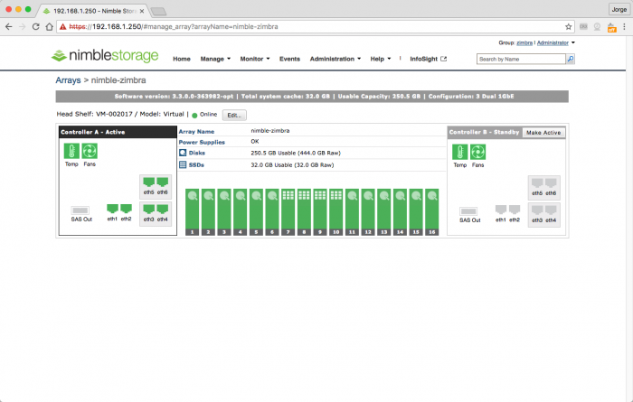Click the Jorge profile button
This screenshot has height=402, width=633.
click(x=619, y=9)
